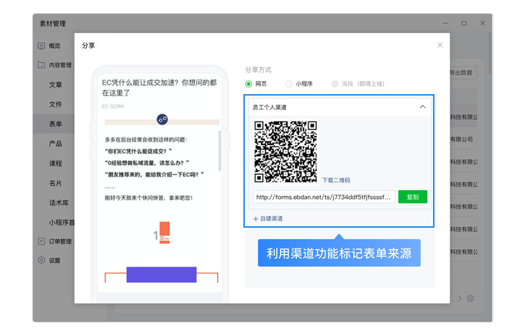Click the QR code image

(285, 151)
